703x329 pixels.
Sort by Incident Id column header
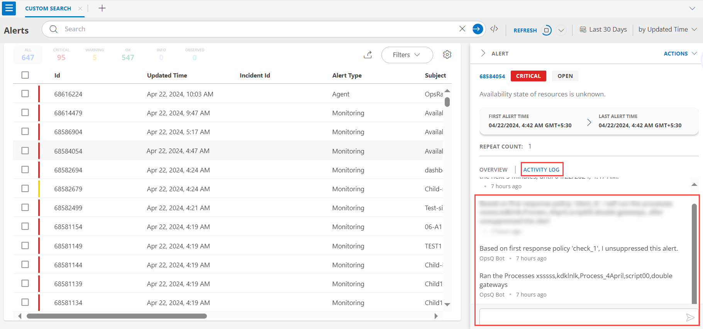[255, 76]
